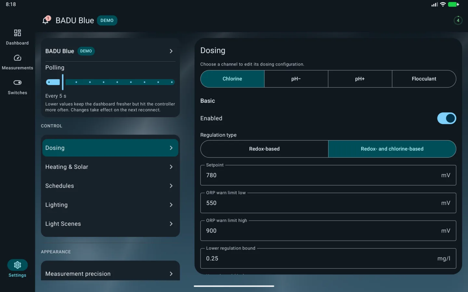
Task: Tap the green circular counter showing 4
Action: 458,20
